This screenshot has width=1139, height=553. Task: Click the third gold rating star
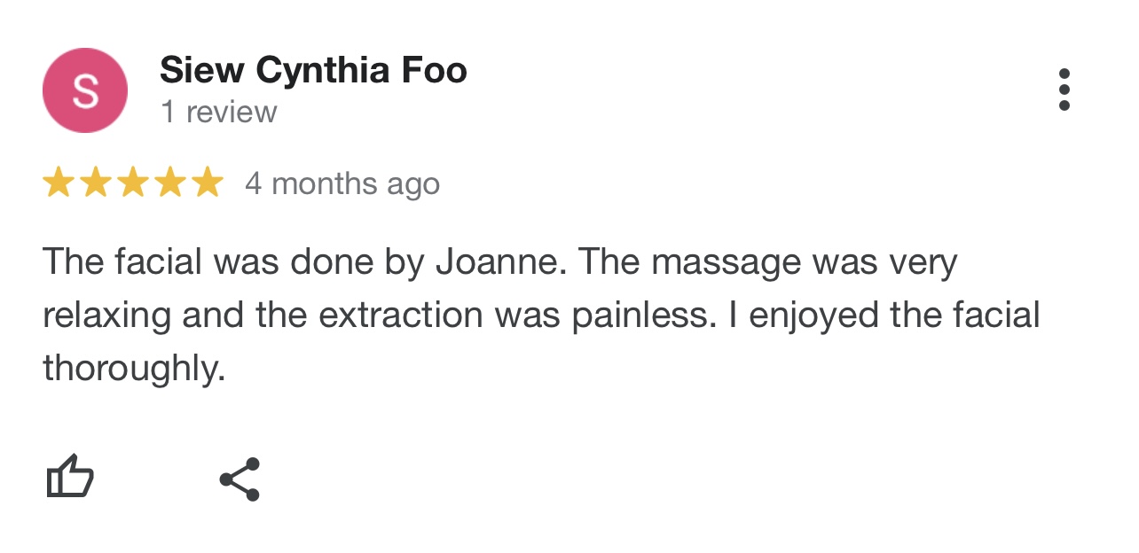133,183
